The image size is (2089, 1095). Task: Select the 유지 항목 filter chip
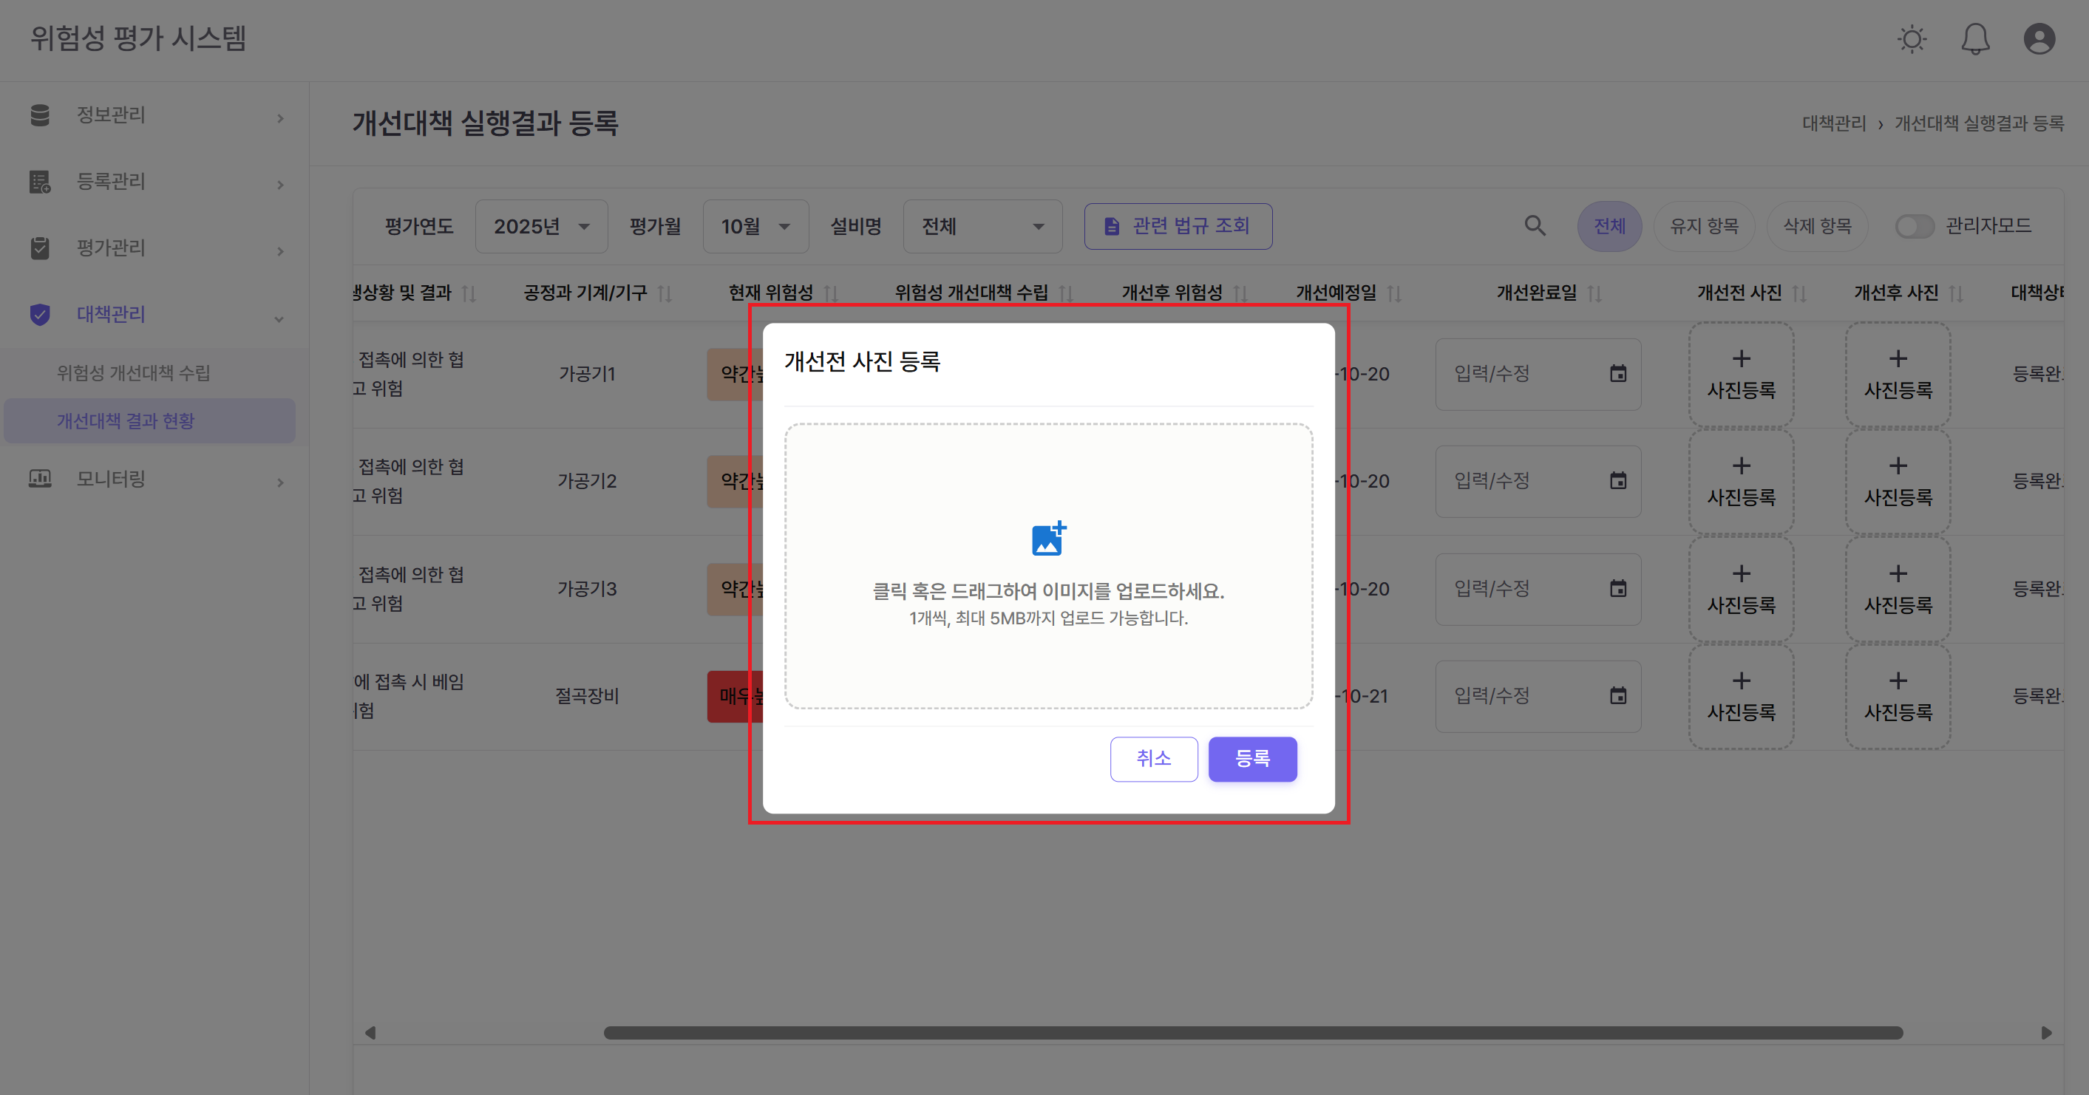click(x=1705, y=226)
